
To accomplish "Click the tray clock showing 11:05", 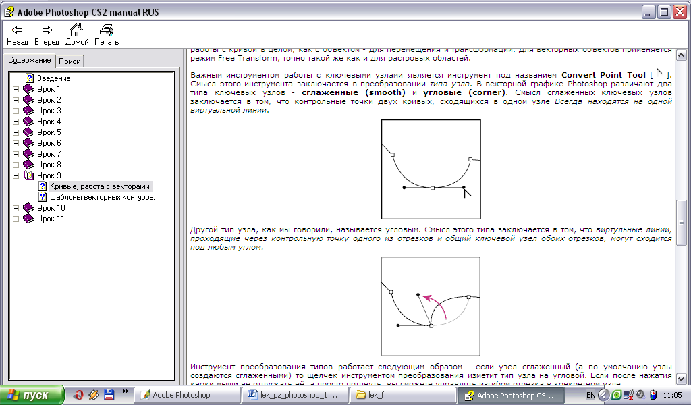I will coord(673,395).
